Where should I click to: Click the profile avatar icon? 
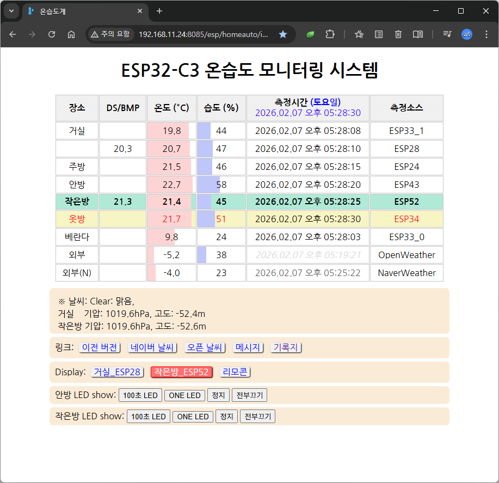pyautogui.click(x=466, y=34)
